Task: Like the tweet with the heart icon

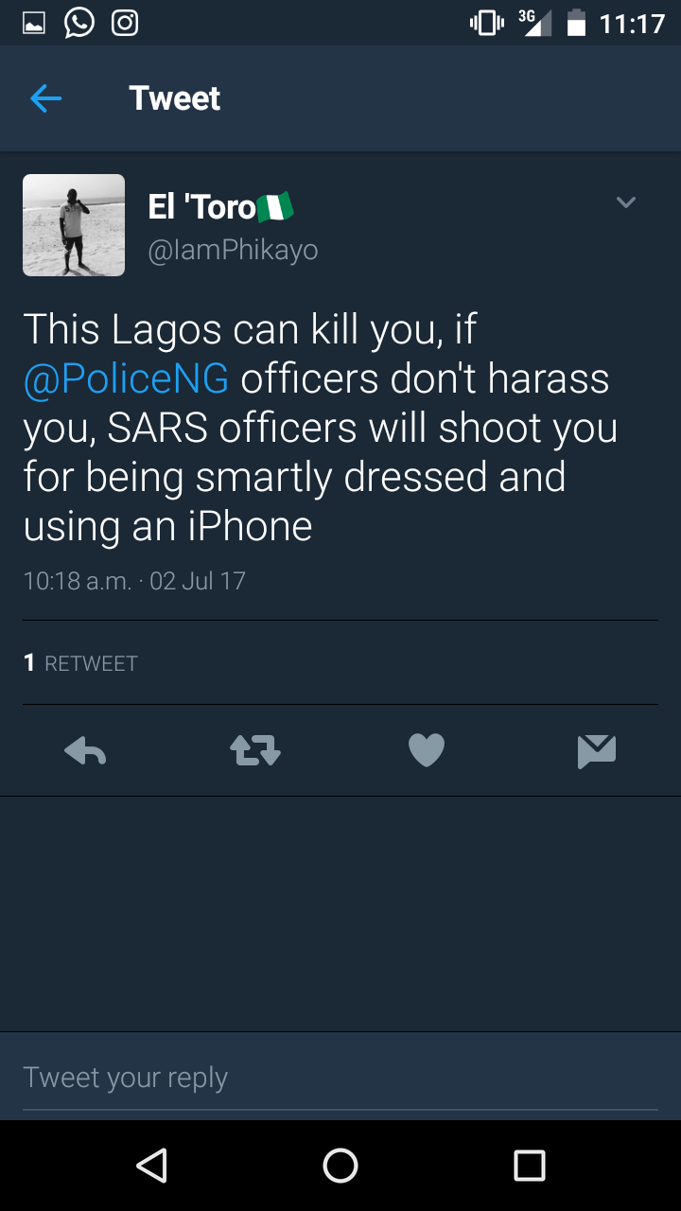Action: pyautogui.click(x=426, y=751)
